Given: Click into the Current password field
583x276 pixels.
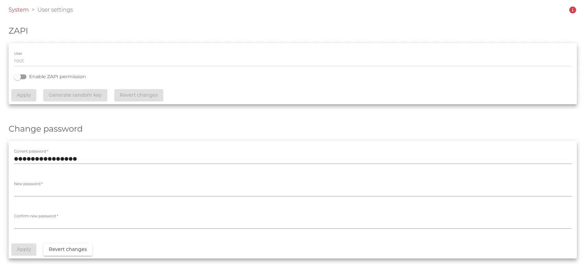Looking at the screenshot, I should (292, 159).
